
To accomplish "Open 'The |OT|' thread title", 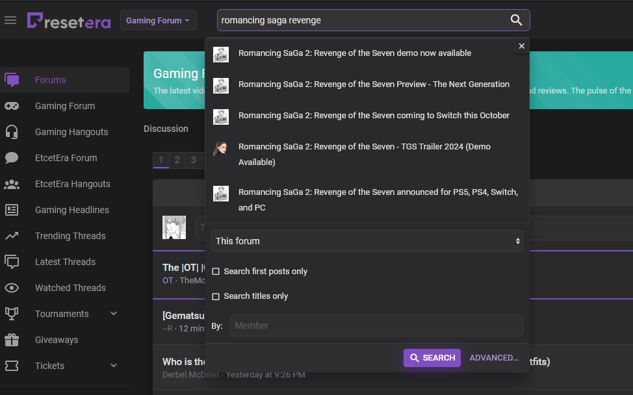I will click(x=184, y=268).
